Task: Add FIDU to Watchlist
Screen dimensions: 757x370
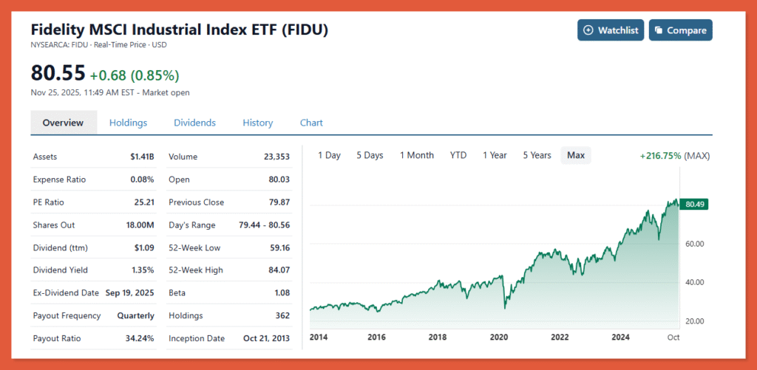Action: (610, 30)
